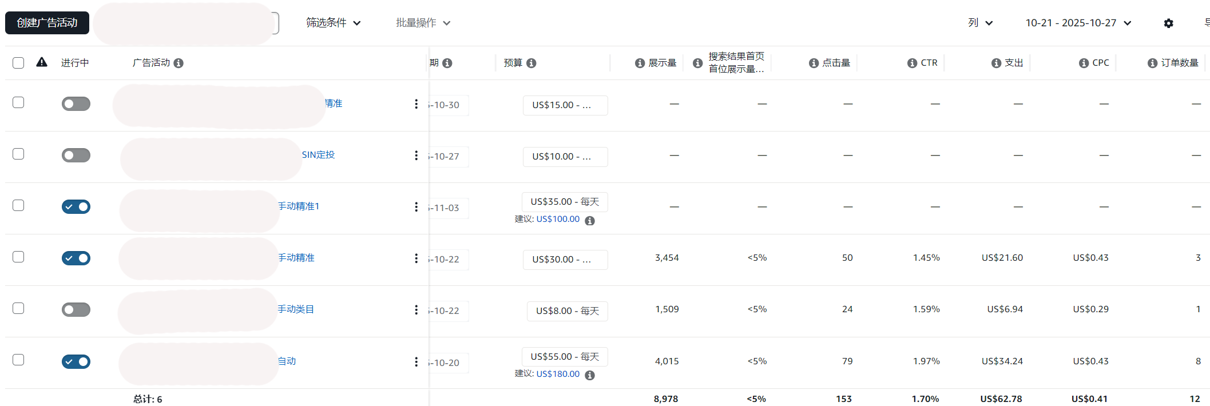Click suggested budget US$100.00 link
The height and width of the screenshot is (406, 1210).
pyautogui.click(x=558, y=219)
